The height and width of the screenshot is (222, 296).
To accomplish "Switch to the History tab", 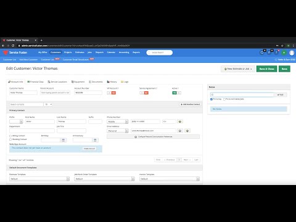I will pos(112,82).
